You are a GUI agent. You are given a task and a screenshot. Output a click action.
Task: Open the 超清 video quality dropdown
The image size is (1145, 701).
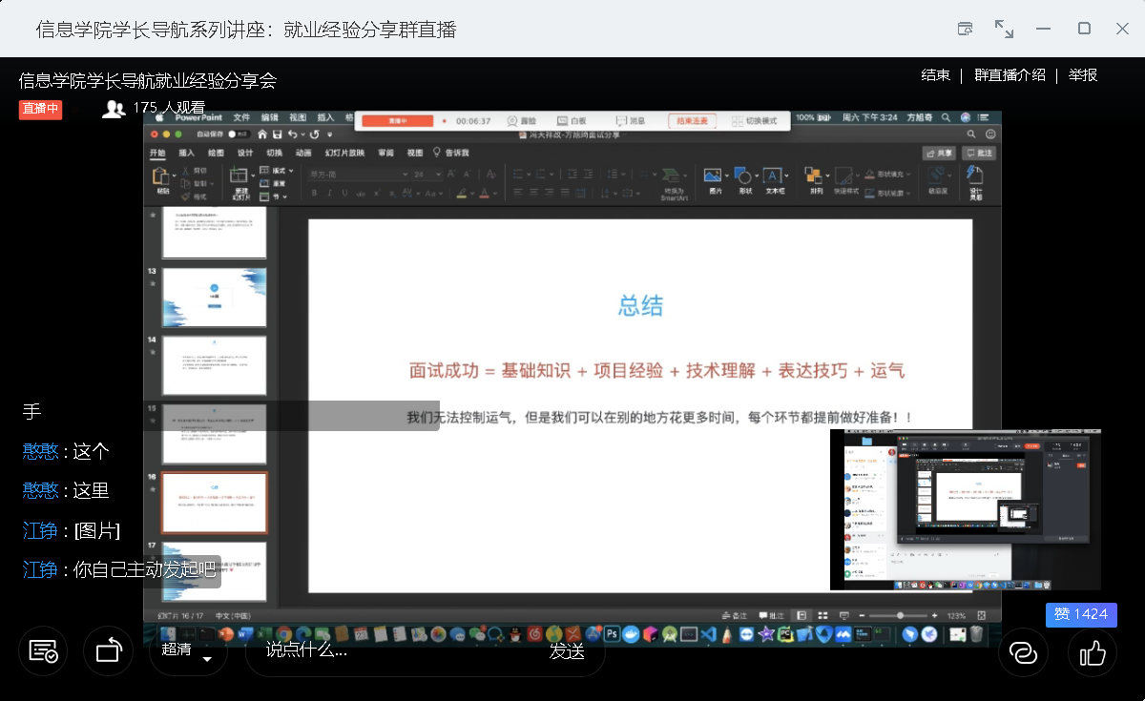188,650
